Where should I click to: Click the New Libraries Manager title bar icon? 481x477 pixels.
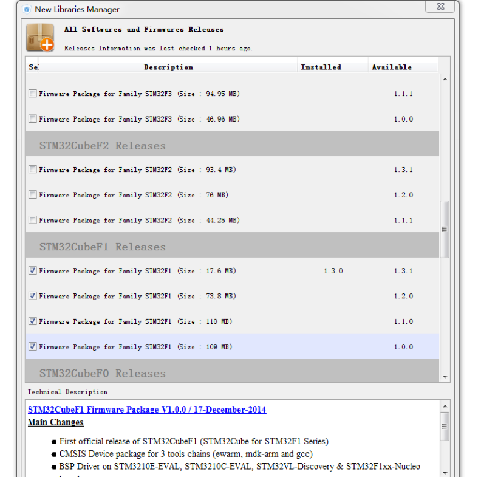tap(27, 9)
